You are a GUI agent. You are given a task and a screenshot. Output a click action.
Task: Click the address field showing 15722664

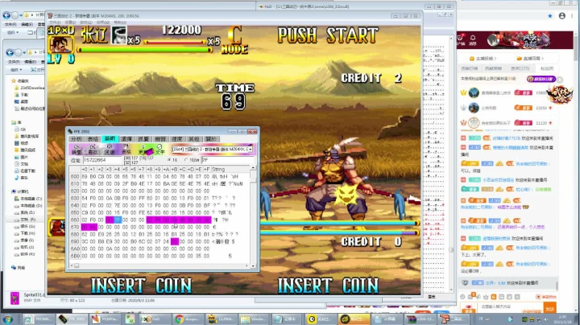(x=102, y=160)
